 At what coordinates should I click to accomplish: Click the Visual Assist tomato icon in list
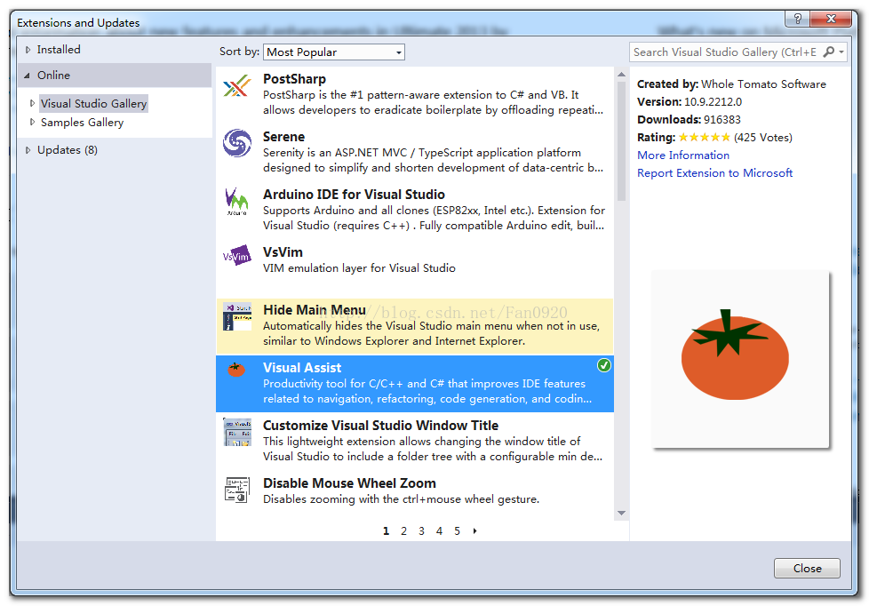[236, 370]
